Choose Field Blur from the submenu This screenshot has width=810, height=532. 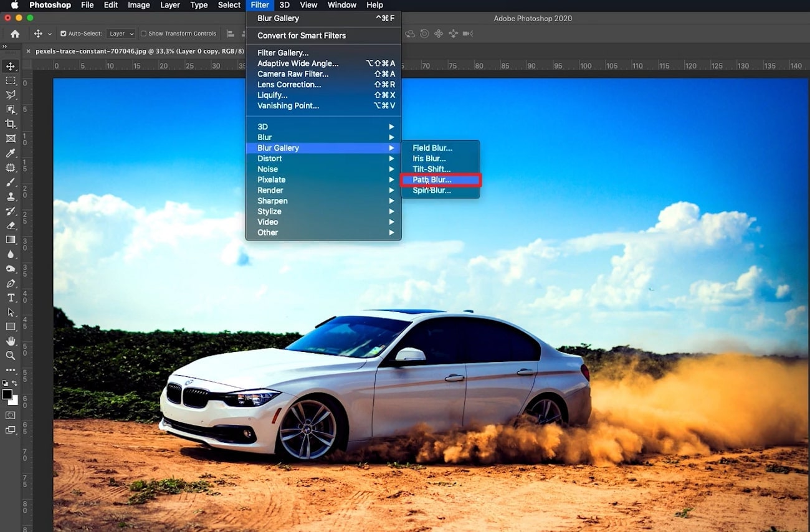[441, 148]
